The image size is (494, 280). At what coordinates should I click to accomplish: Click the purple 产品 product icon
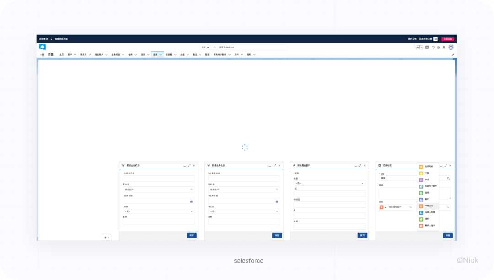[421, 180]
